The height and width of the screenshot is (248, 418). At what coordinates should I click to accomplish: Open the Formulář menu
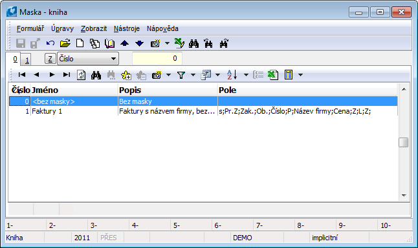click(30, 28)
